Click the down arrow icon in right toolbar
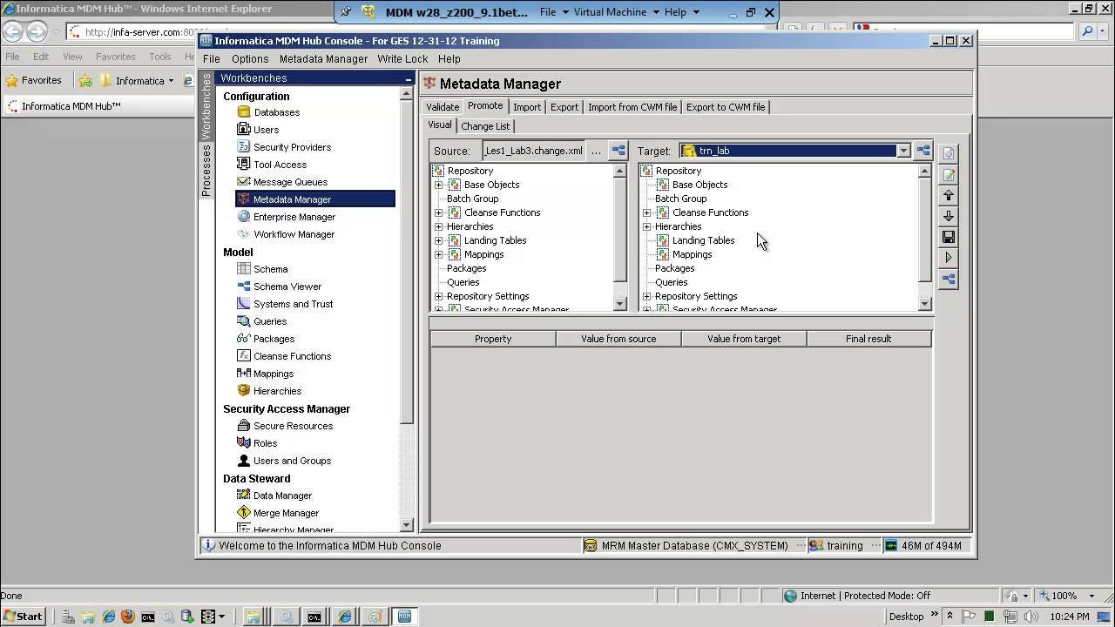Image resolution: width=1115 pixels, height=627 pixels. [949, 216]
